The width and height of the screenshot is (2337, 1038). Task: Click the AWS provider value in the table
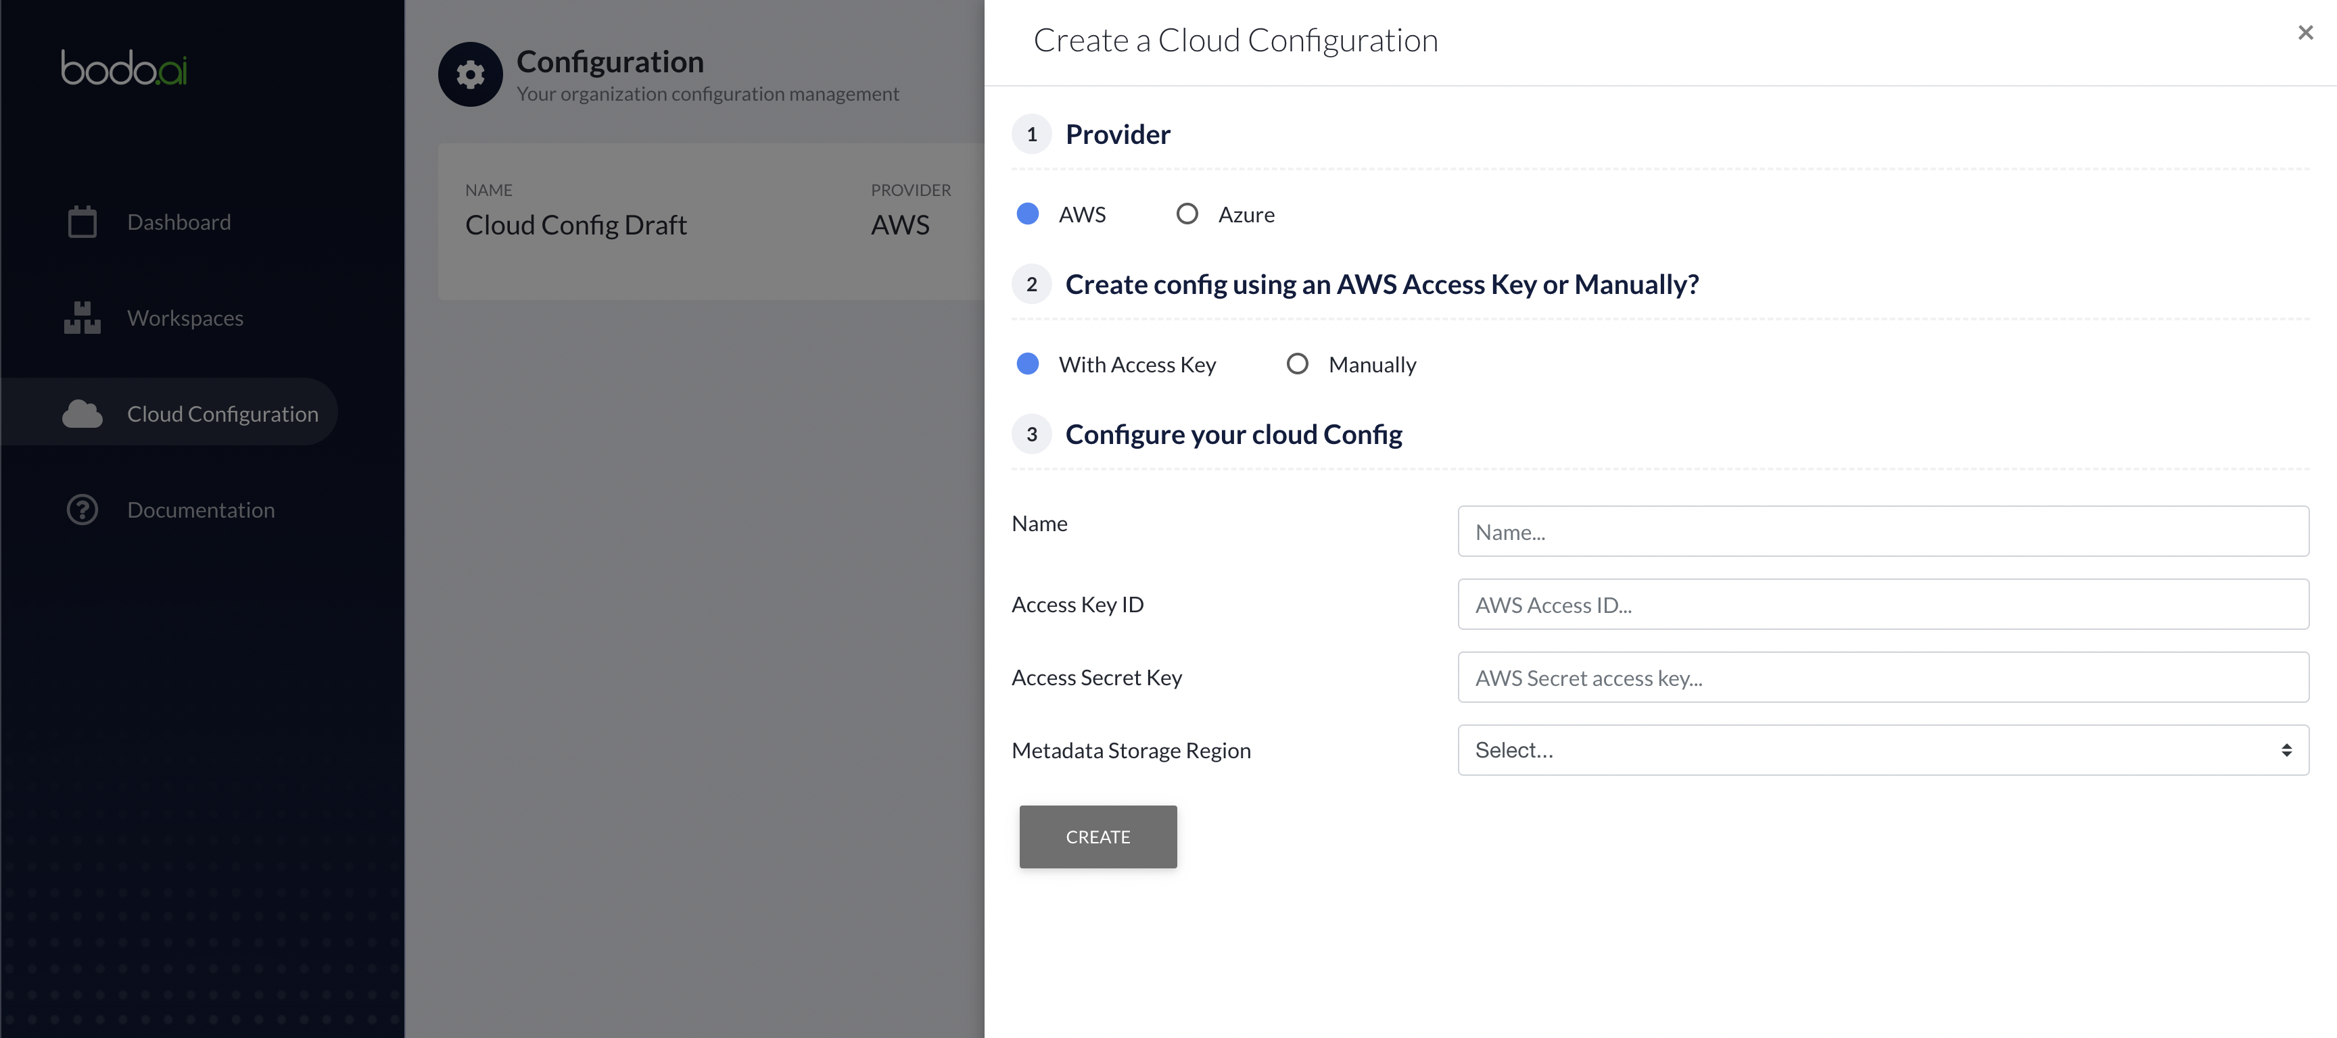point(900,225)
